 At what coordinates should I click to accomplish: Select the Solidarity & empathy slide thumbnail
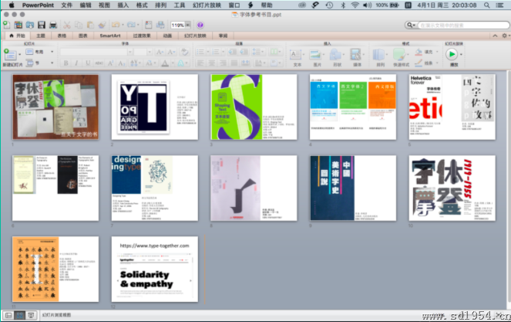click(x=155, y=269)
